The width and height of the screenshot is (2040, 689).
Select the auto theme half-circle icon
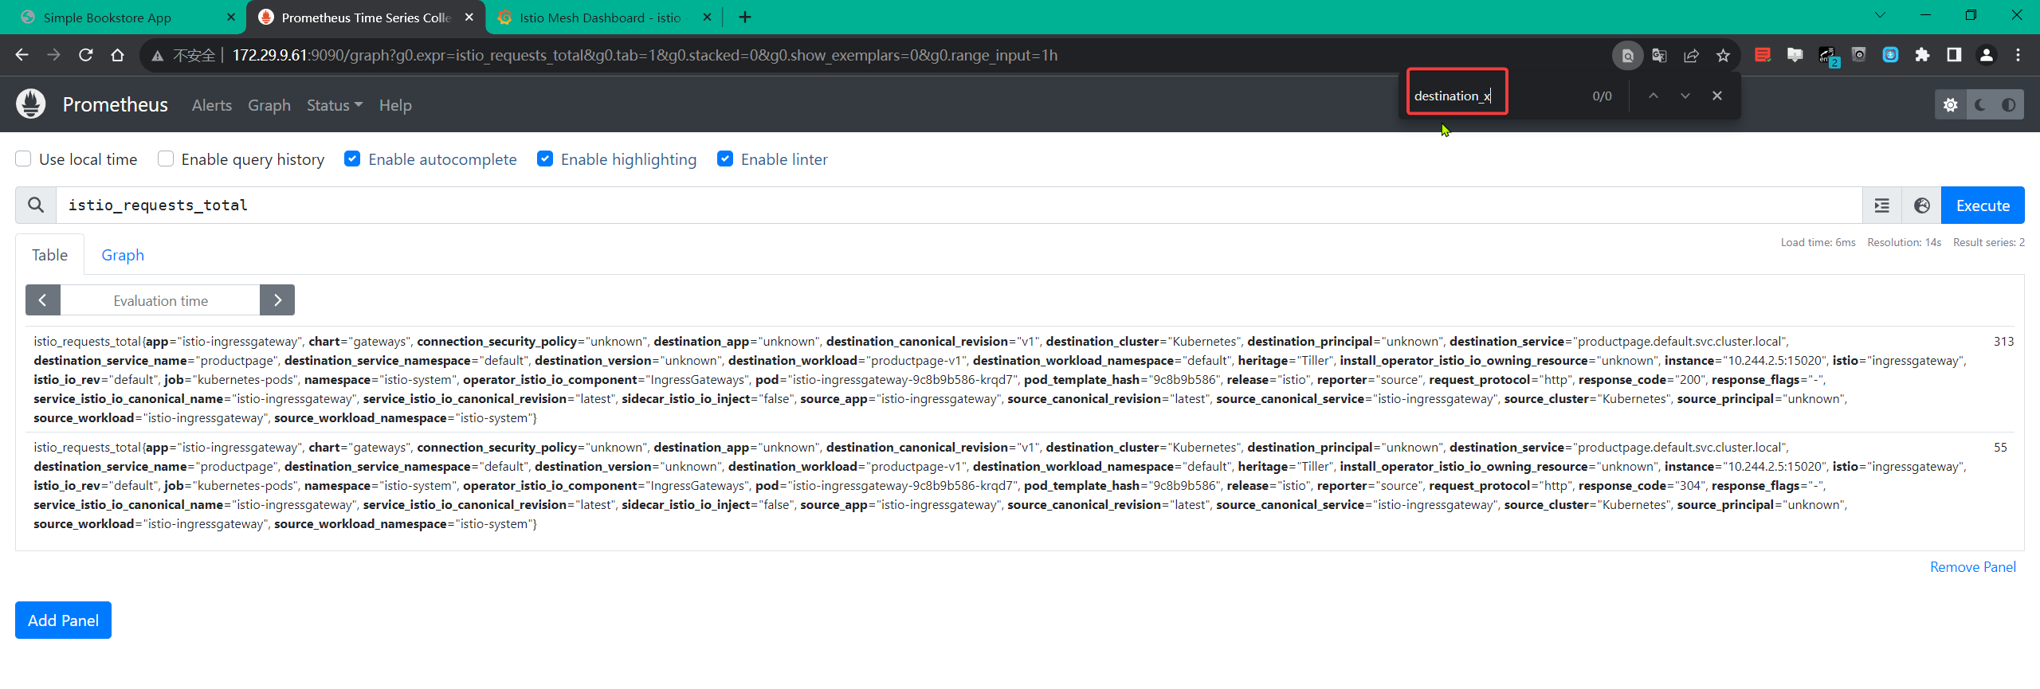coord(2008,105)
